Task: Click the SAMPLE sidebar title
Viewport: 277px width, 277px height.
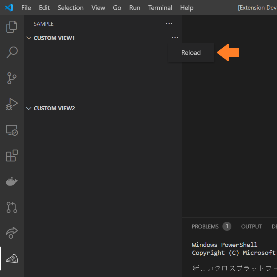Action: pos(44,24)
